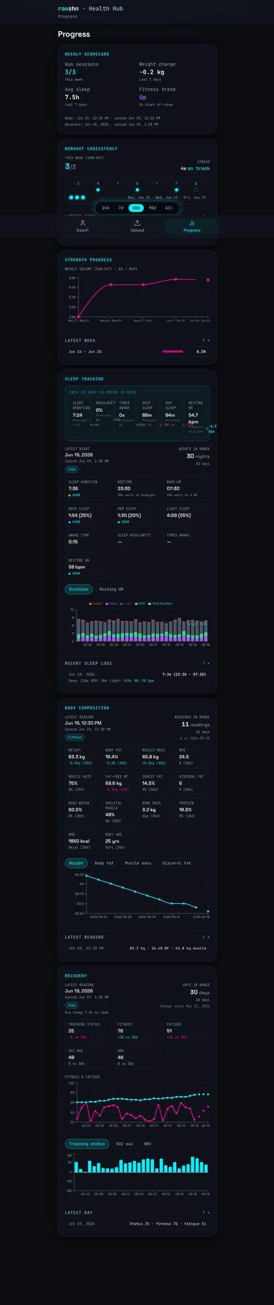Click the Deep Sleep 1:54 (25%) card
Viewport: 274px width, 1305px height.
click(x=87, y=515)
